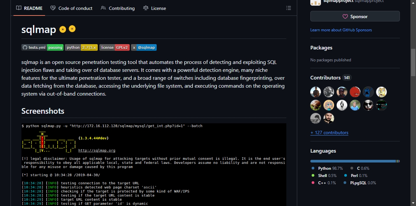Open Learn more about GitHub Sponsors link

(x=341, y=30)
